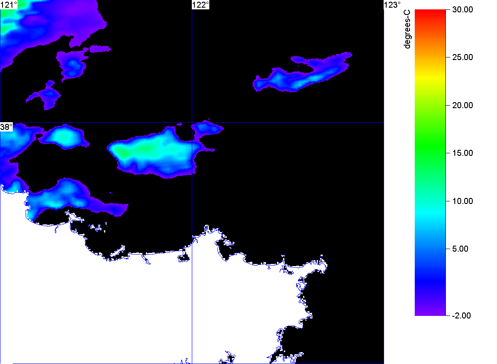Viewport: 497px width, 364px height.
Task: Click the 122° longitude label
Action: [x=201, y=5]
